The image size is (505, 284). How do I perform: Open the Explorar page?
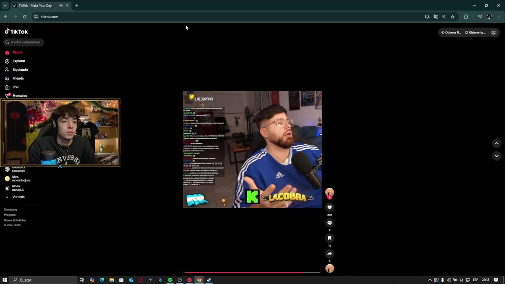point(15,61)
